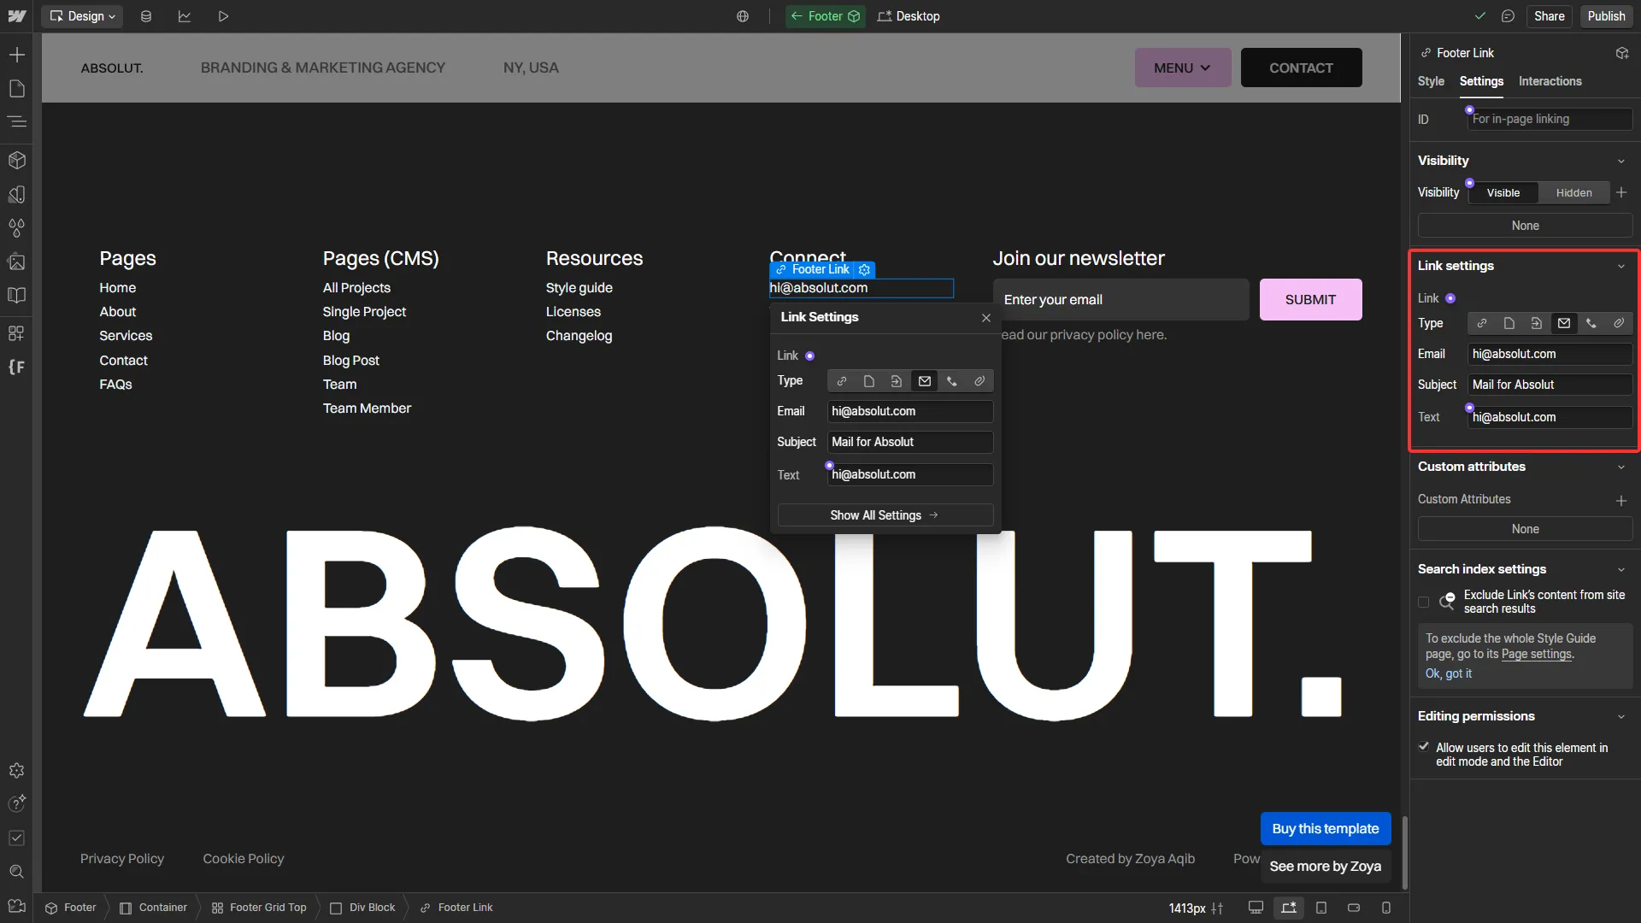Open the Insights chart icon
The width and height of the screenshot is (1641, 923).
[185, 16]
